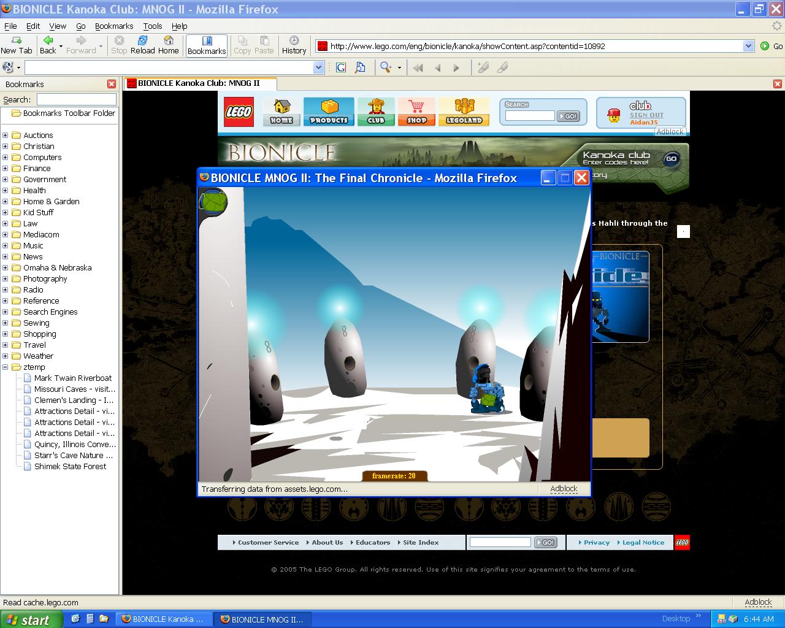Open the LEGO CLUB navigation icon
Image resolution: width=785 pixels, height=628 pixels.
pyautogui.click(x=376, y=112)
